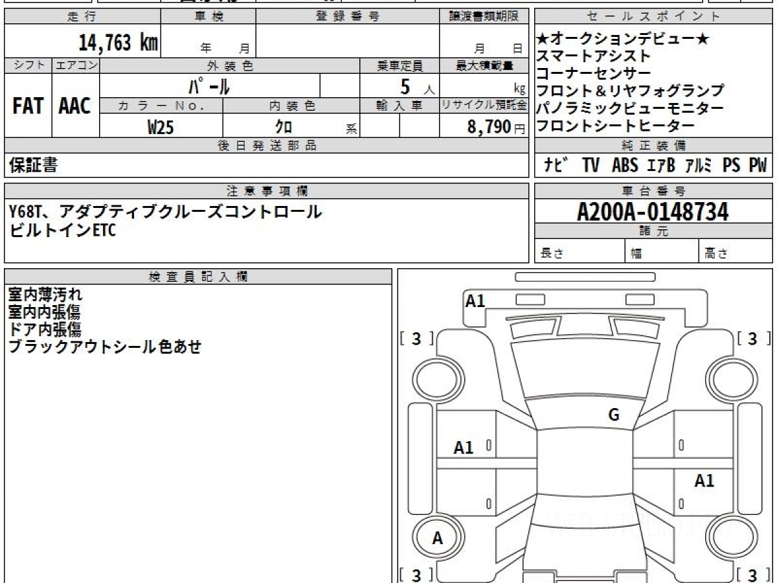Click the エアB equipment code
The image size is (777, 583).
pyautogui.click(x=661, y=165)
